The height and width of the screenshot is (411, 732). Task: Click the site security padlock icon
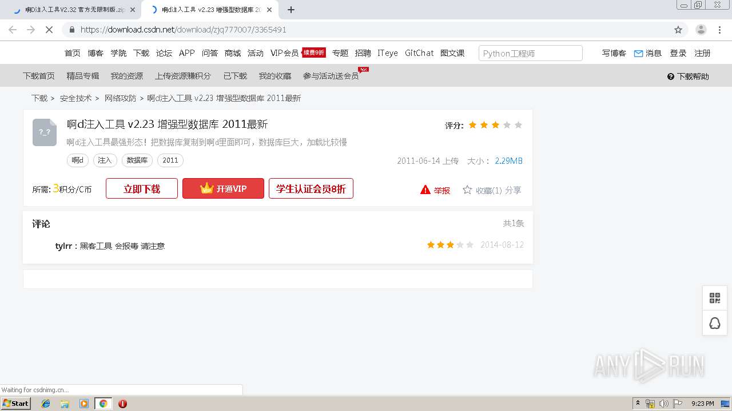pos(72,30)
